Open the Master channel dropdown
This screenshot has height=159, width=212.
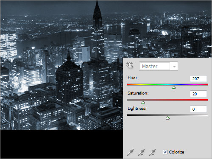pyautogui.click(x=159, y=66)
